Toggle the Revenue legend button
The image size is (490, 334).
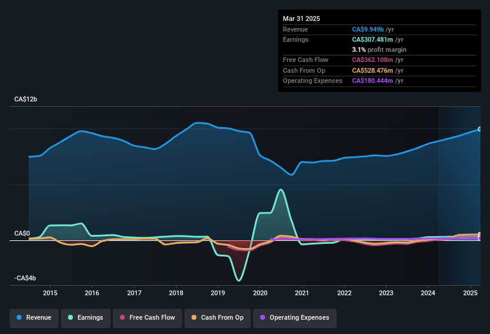pos(34,318)
